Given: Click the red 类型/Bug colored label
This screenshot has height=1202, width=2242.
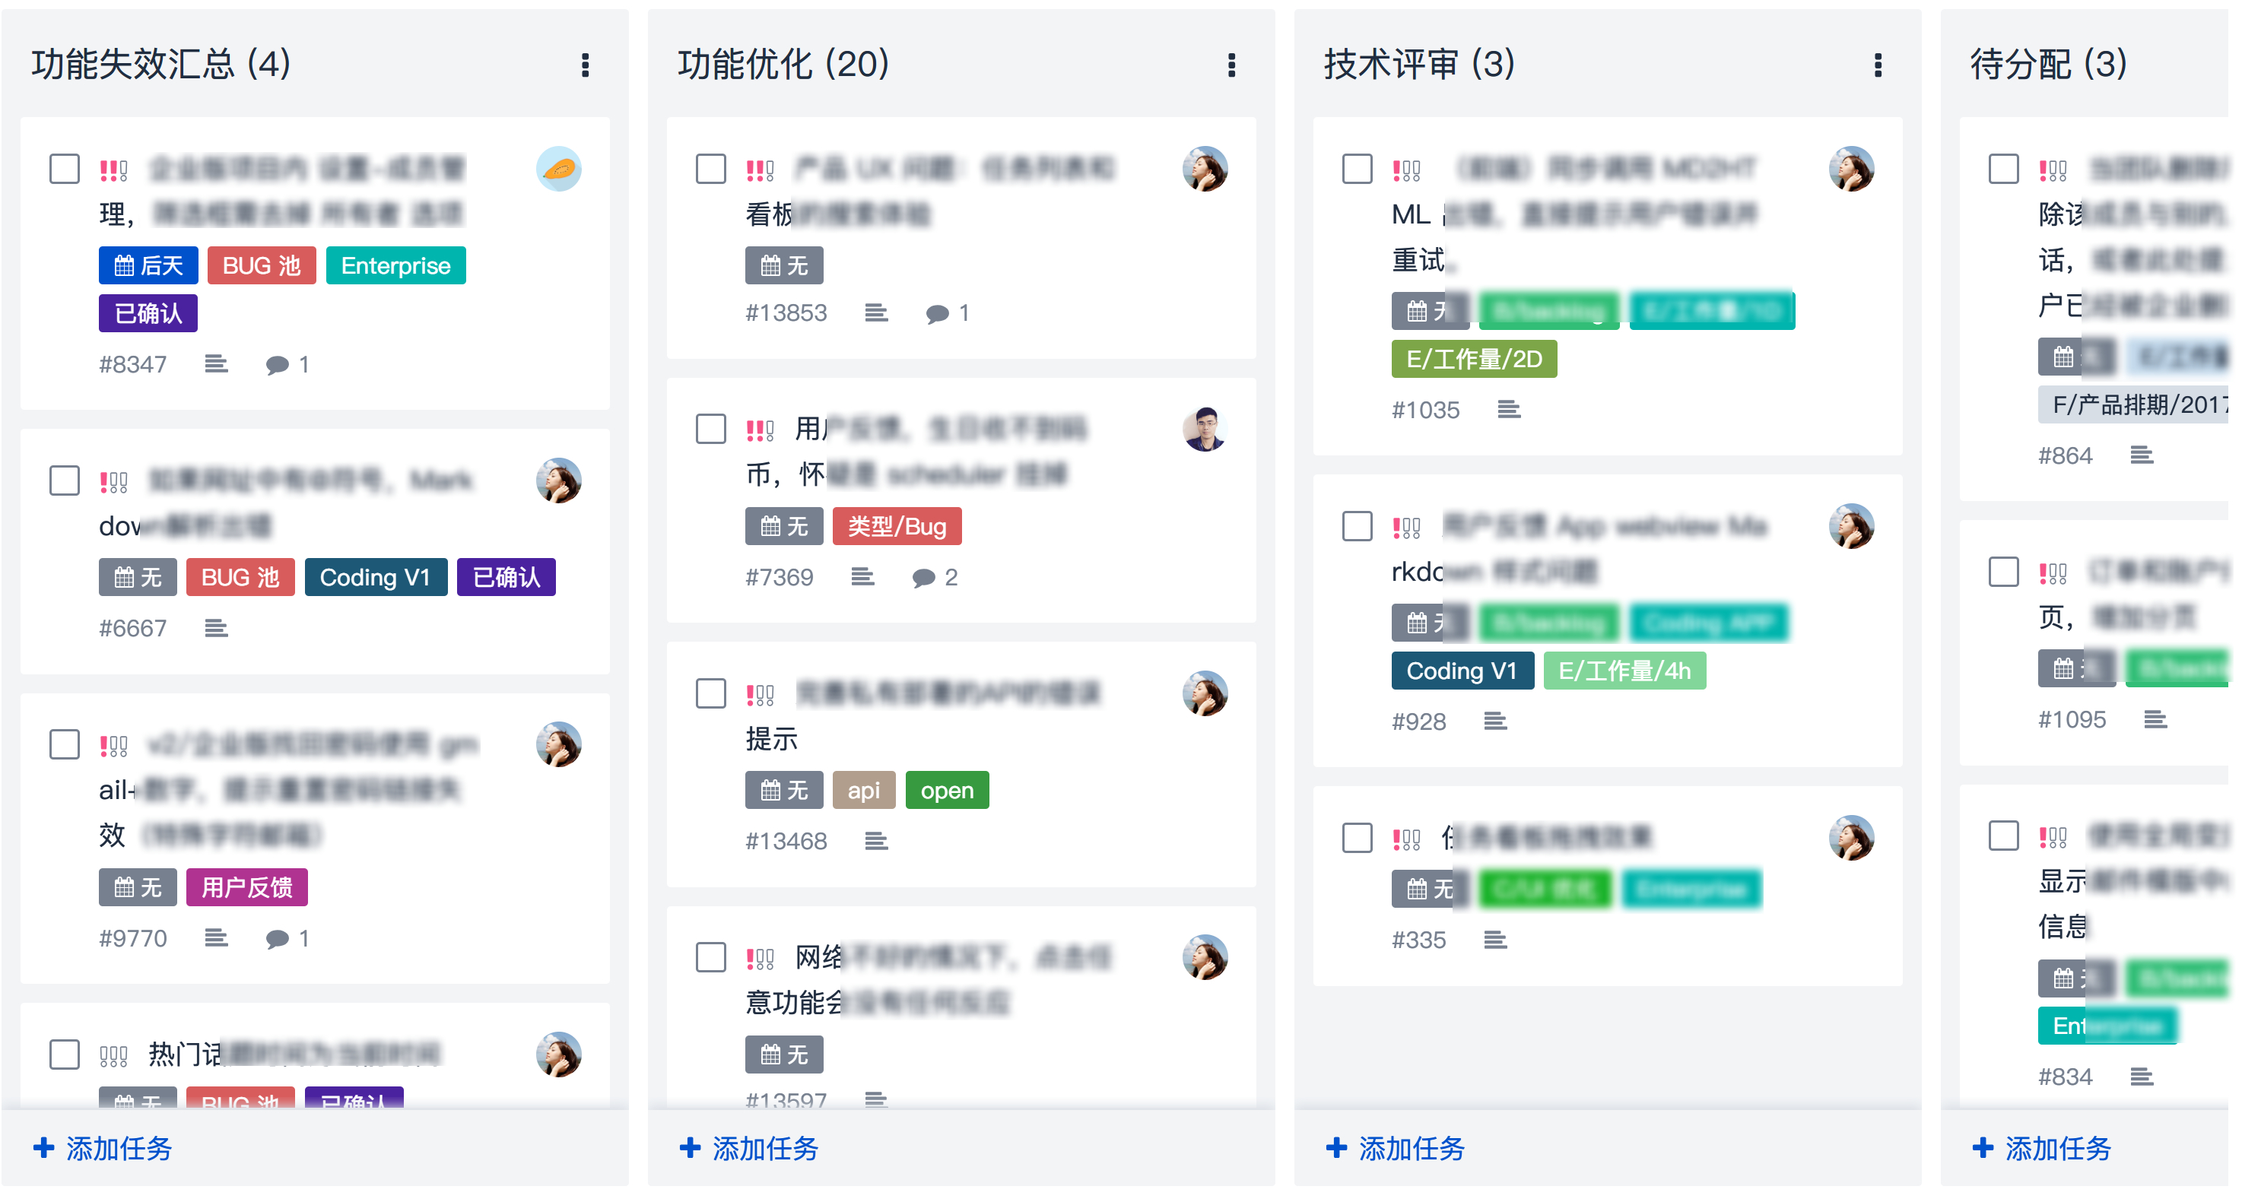Looking at the screenshot, I should tap(897, 525).
